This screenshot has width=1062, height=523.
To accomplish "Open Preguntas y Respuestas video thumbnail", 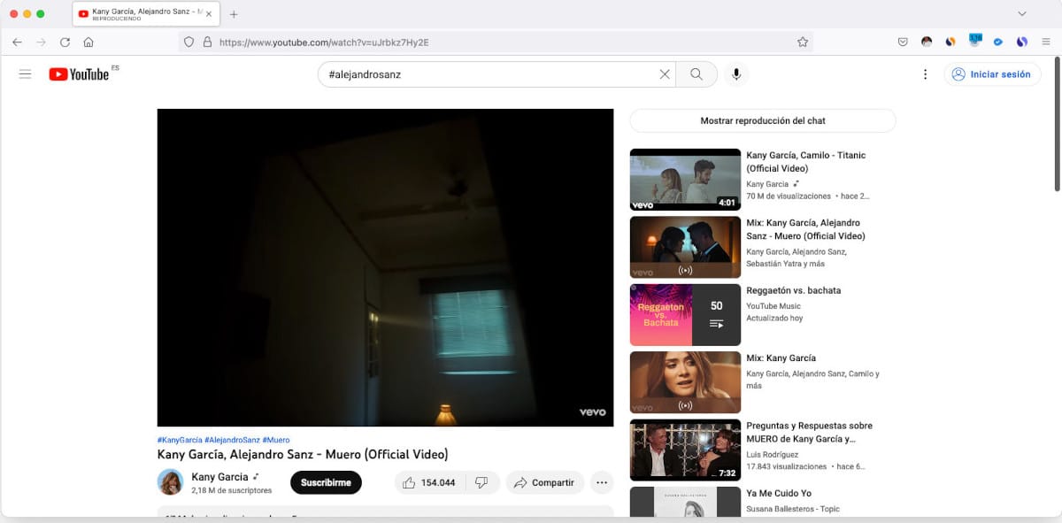I will coord(685,450).
